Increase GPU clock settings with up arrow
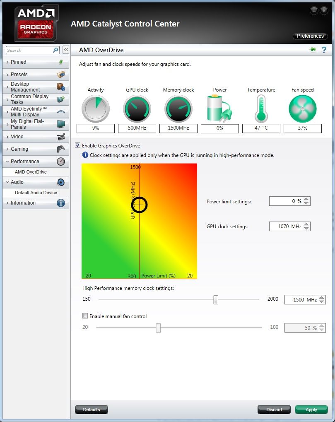The width and height of the screenshot is (335, 422). coord(306,224)
